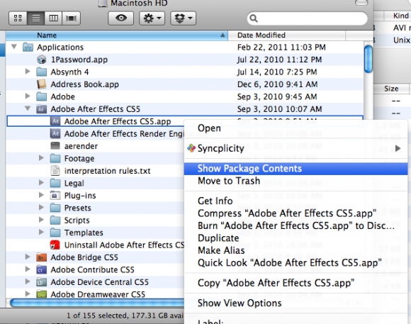411x324 pixels.
Task: Choose Open from the context menu
Action: point(296,128)
